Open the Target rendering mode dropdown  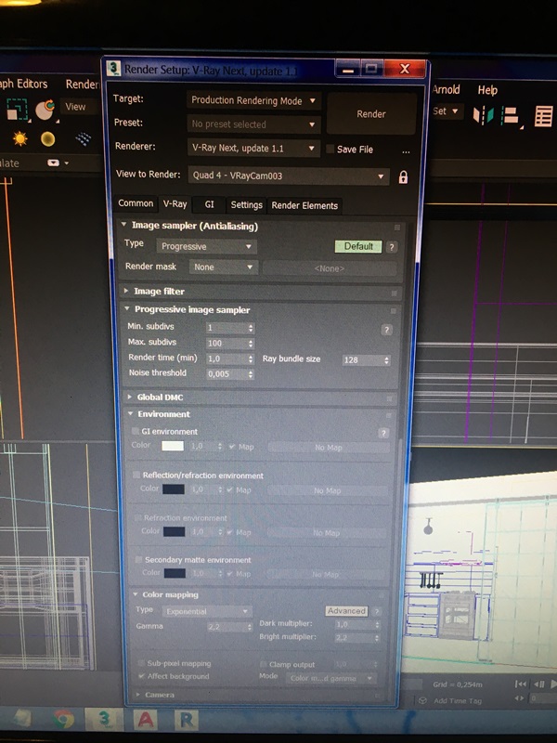(253, 100)
